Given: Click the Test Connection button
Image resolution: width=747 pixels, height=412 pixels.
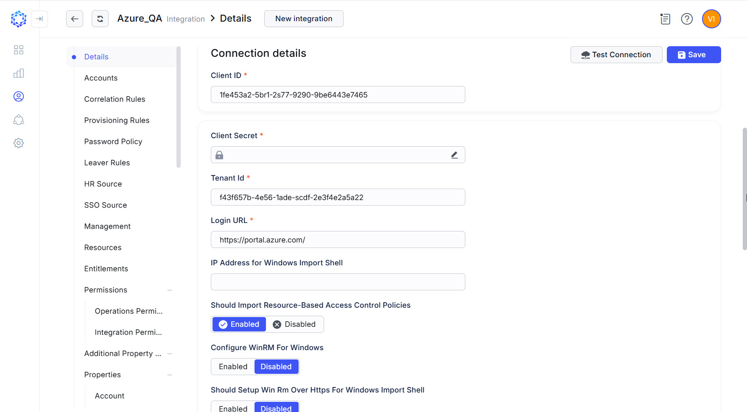Looking at the screenshot, I should [616, 55].
